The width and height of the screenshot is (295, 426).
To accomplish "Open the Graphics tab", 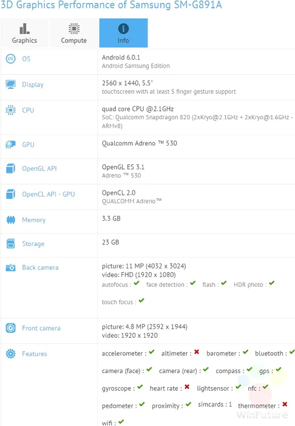I will pyautogui.click(x=24, y=33).
